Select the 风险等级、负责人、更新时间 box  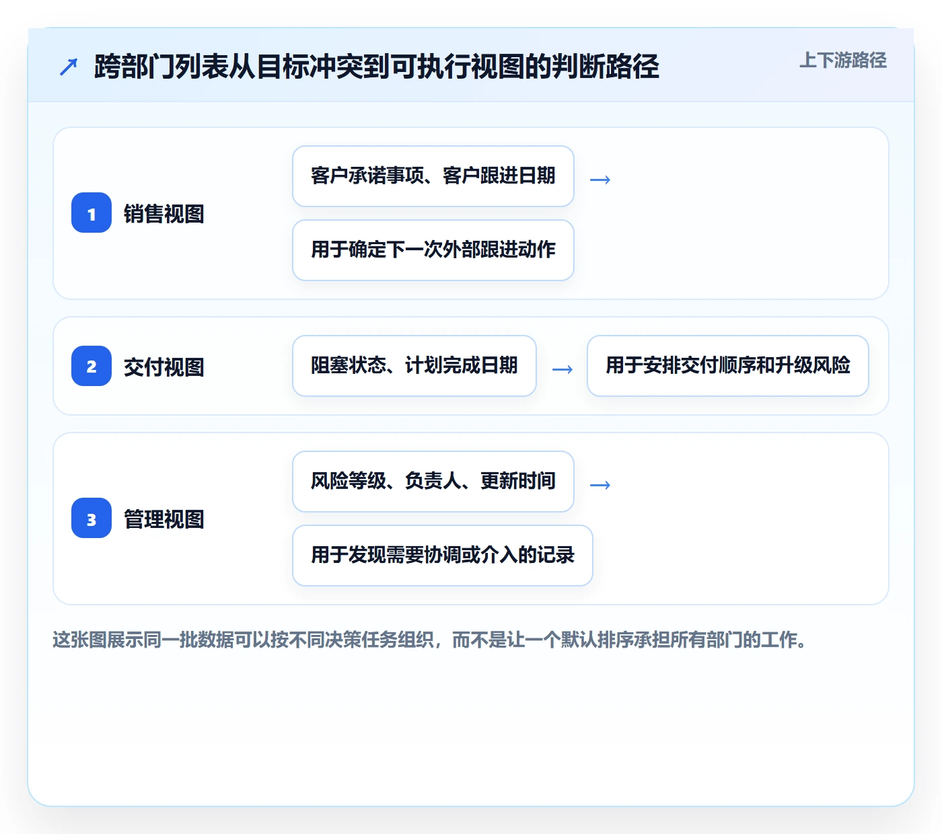click(433, 482)
